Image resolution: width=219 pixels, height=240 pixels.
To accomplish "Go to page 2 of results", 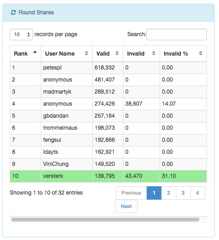I will [x=168, y=193].
